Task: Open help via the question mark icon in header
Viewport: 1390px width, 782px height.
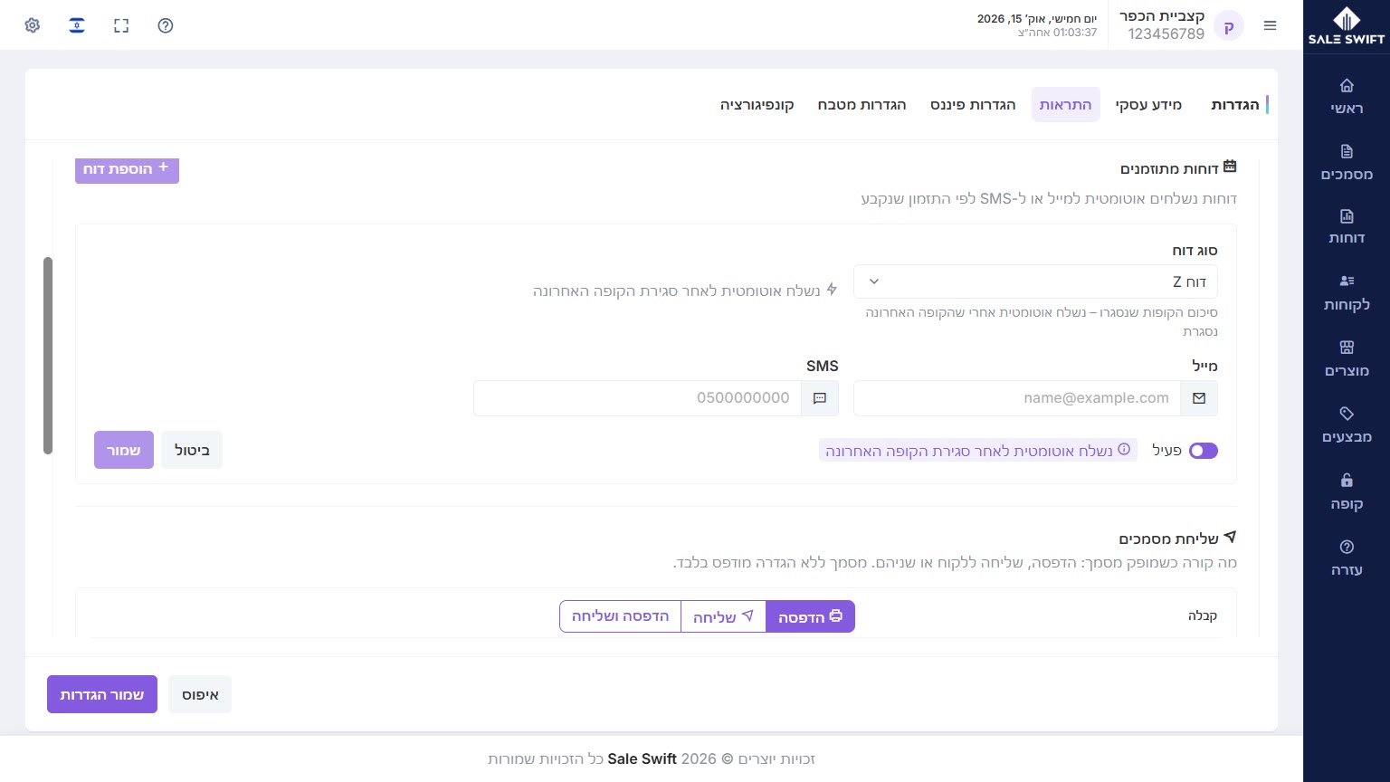Action: point(165,25)
